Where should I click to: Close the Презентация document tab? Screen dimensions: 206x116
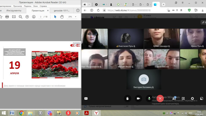click(48, 11)
